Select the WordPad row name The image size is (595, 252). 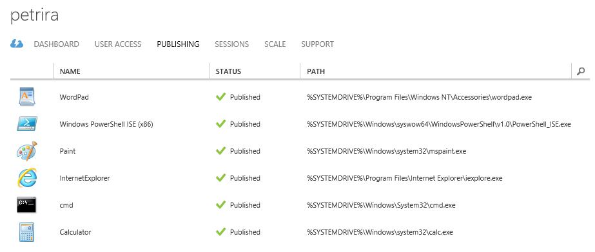pos(74,97)
